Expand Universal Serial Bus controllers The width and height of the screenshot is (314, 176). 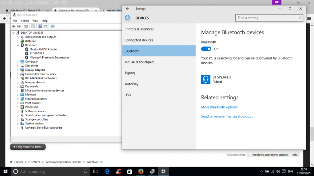(18, 128)
